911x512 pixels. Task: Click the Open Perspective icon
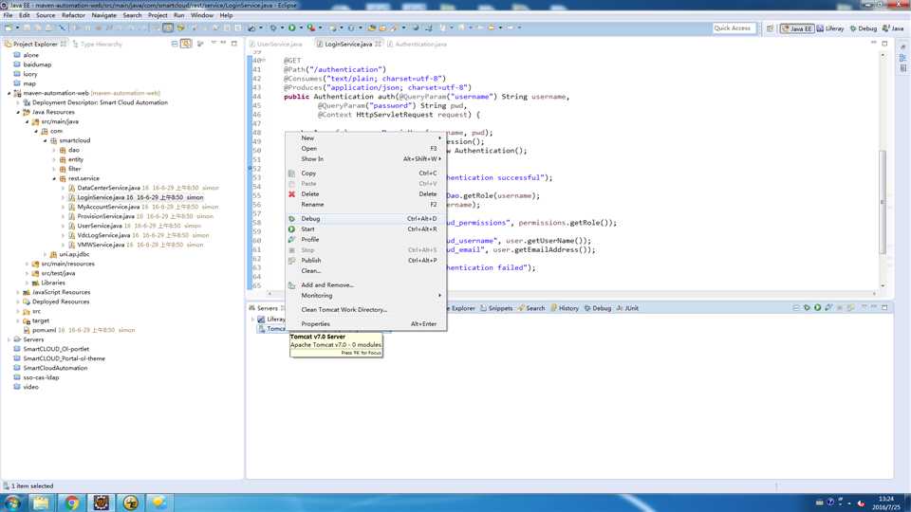pos(770,27)
